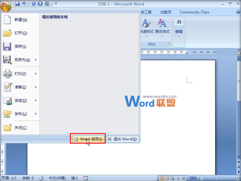Click 页面: 1/1 in status bar
The width and height of the screenshot is (241, 181).
(9, 178)
